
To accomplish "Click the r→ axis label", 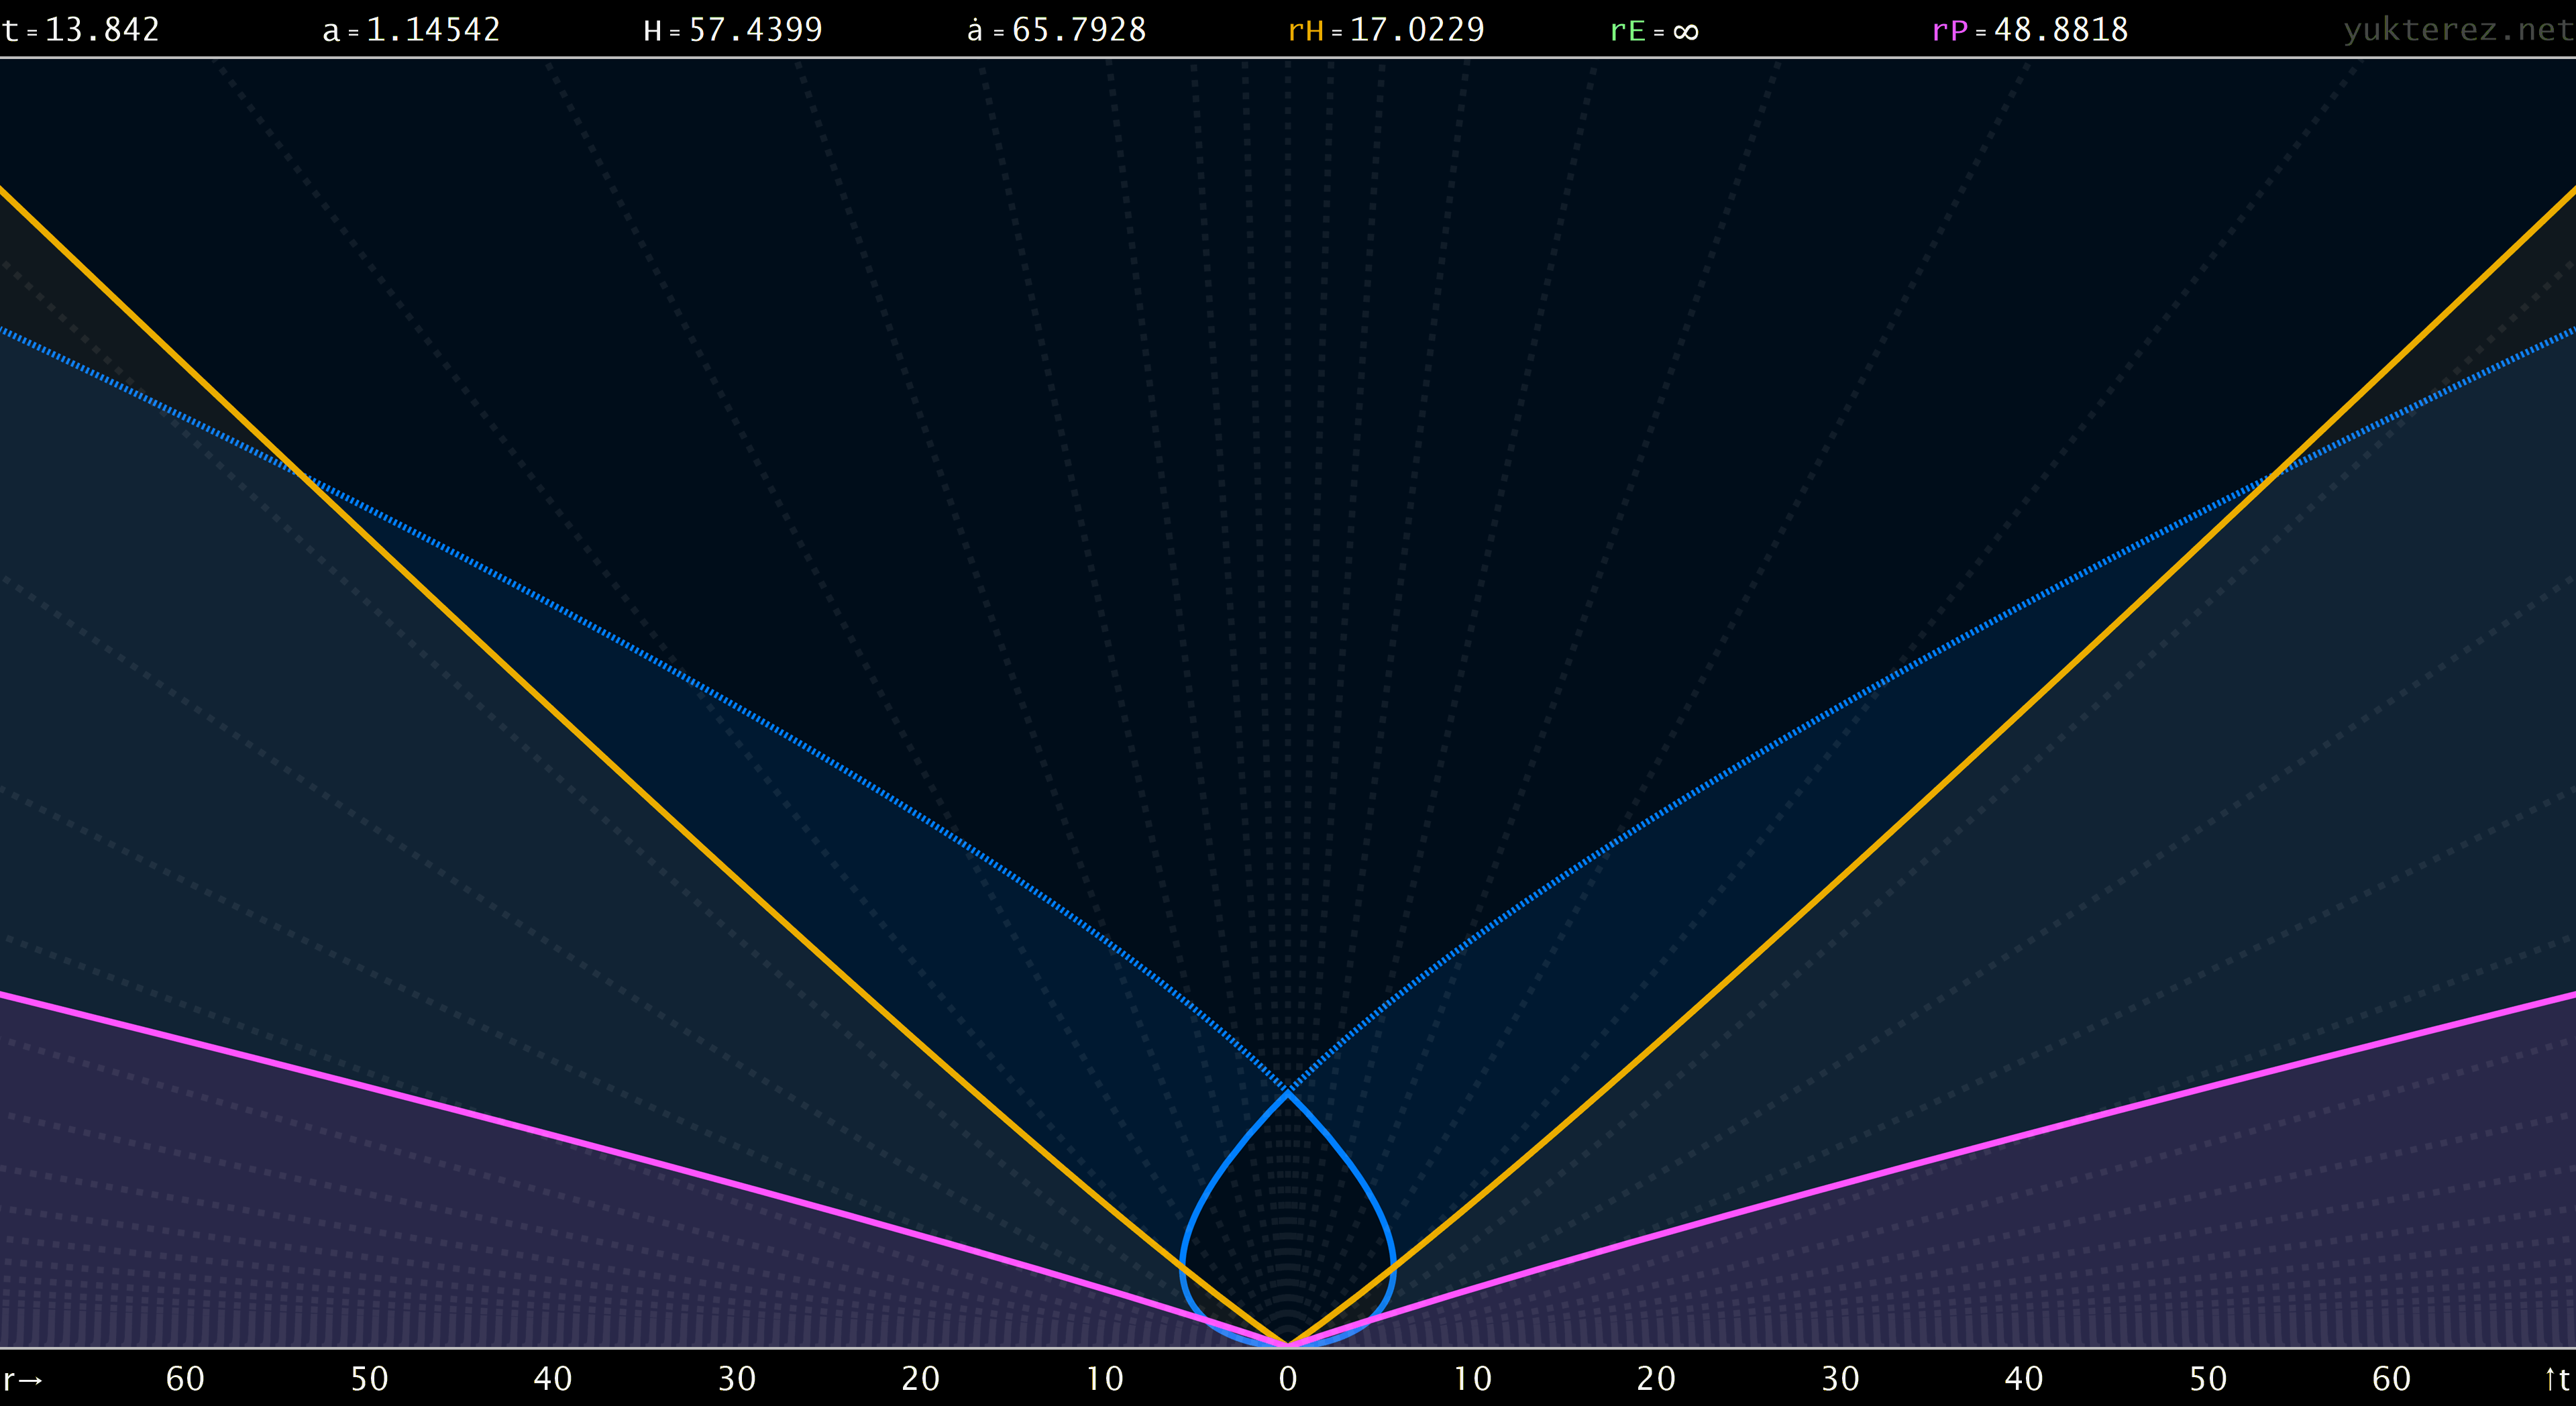I will [23, 1381].
